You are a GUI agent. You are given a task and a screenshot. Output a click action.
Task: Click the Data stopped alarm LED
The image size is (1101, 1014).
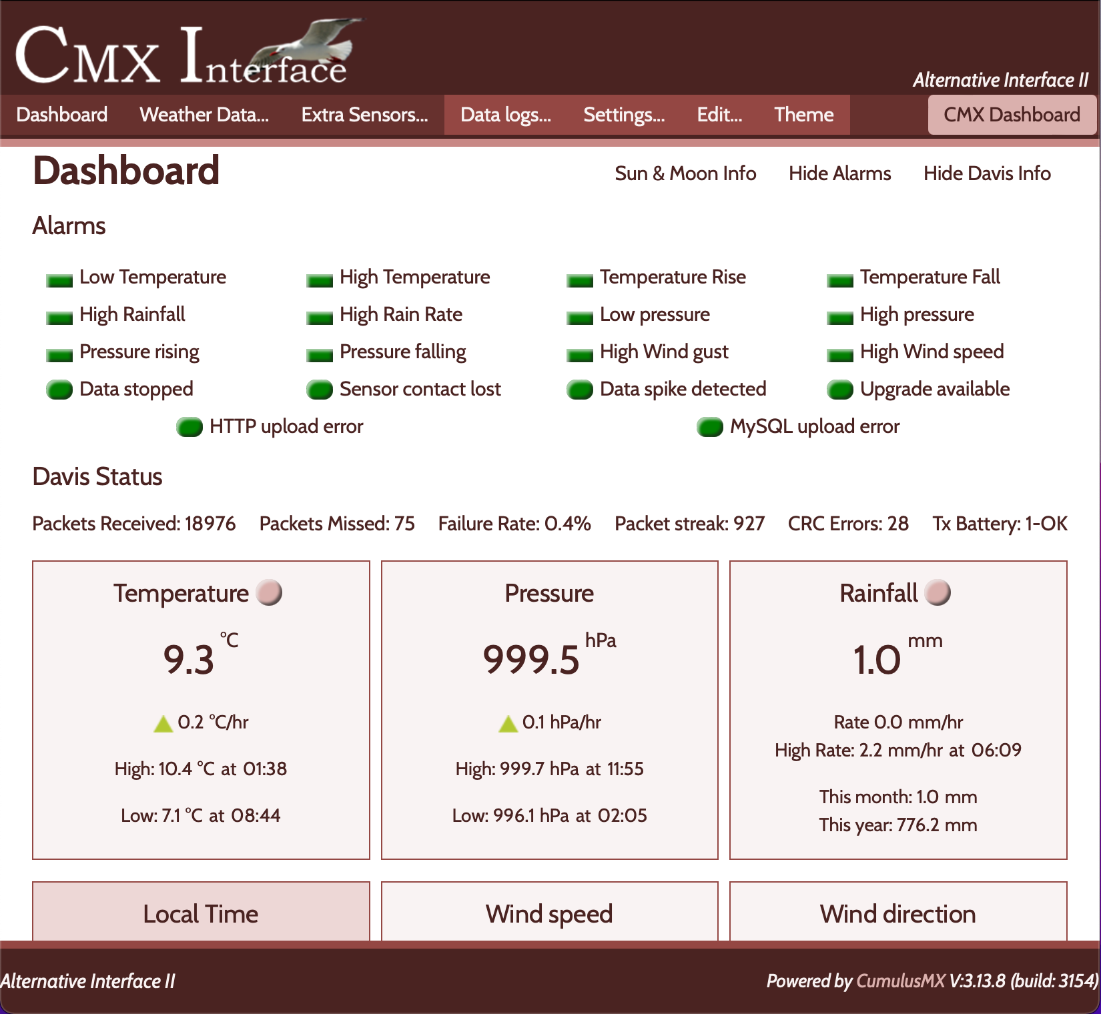click(59, 390)
